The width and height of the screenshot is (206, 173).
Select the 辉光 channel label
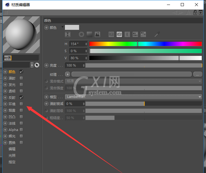click(12, 136)
